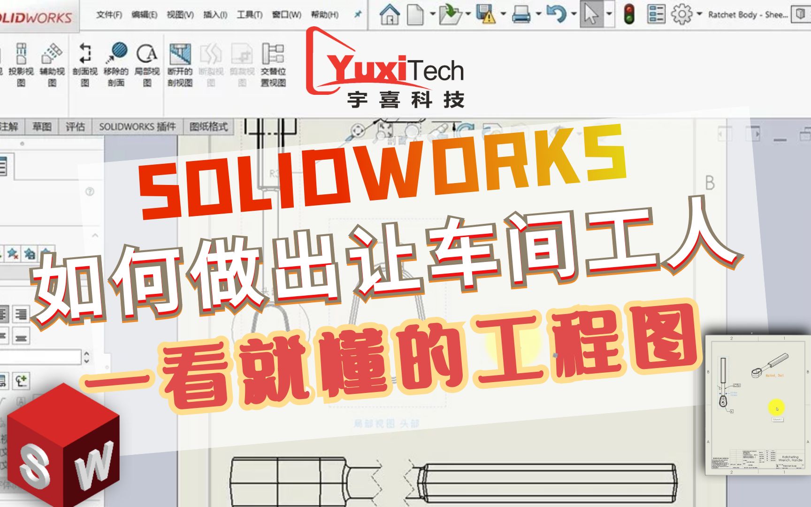
Task: Open help question mark in property panel
Action: tap(90, 192)
